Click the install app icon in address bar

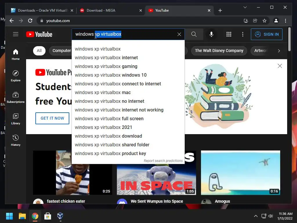pyautogui.click(x=246, y=21)
